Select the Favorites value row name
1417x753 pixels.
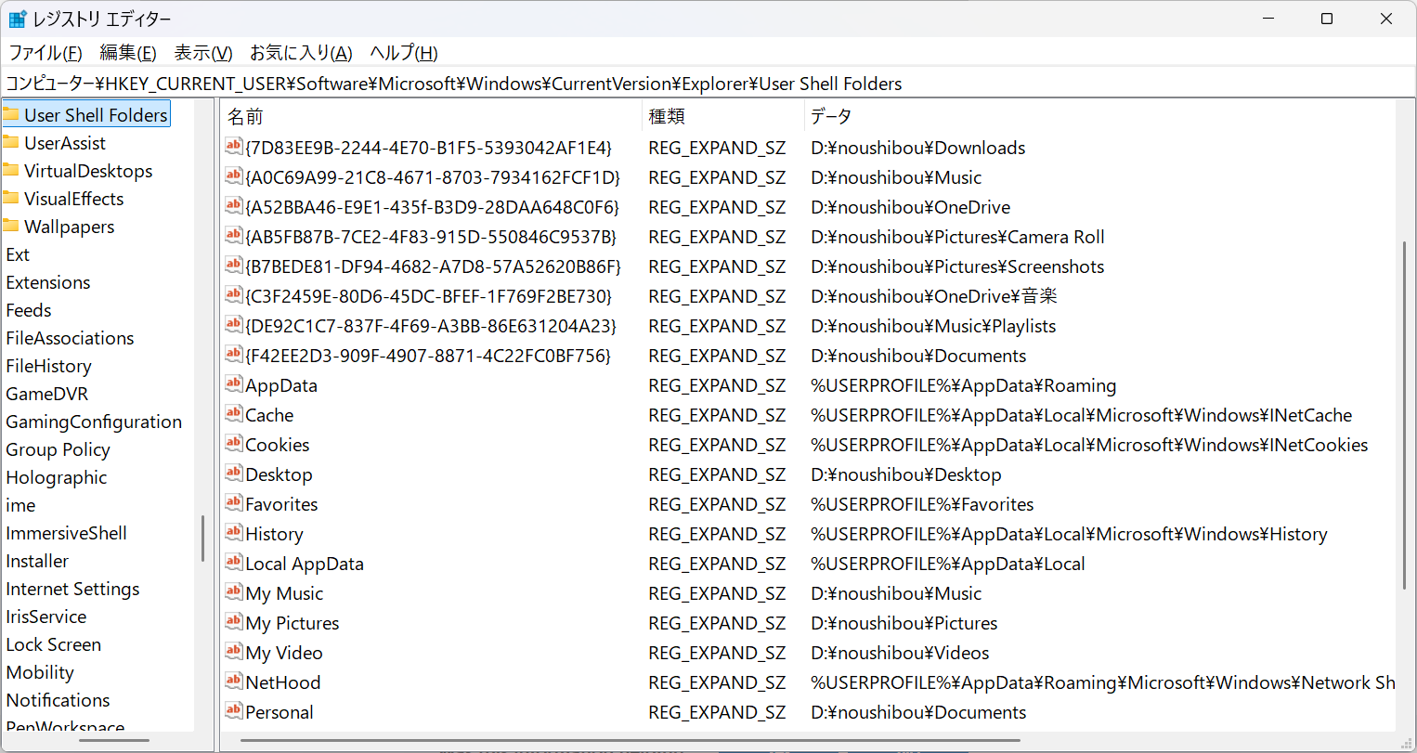(281, 504)
